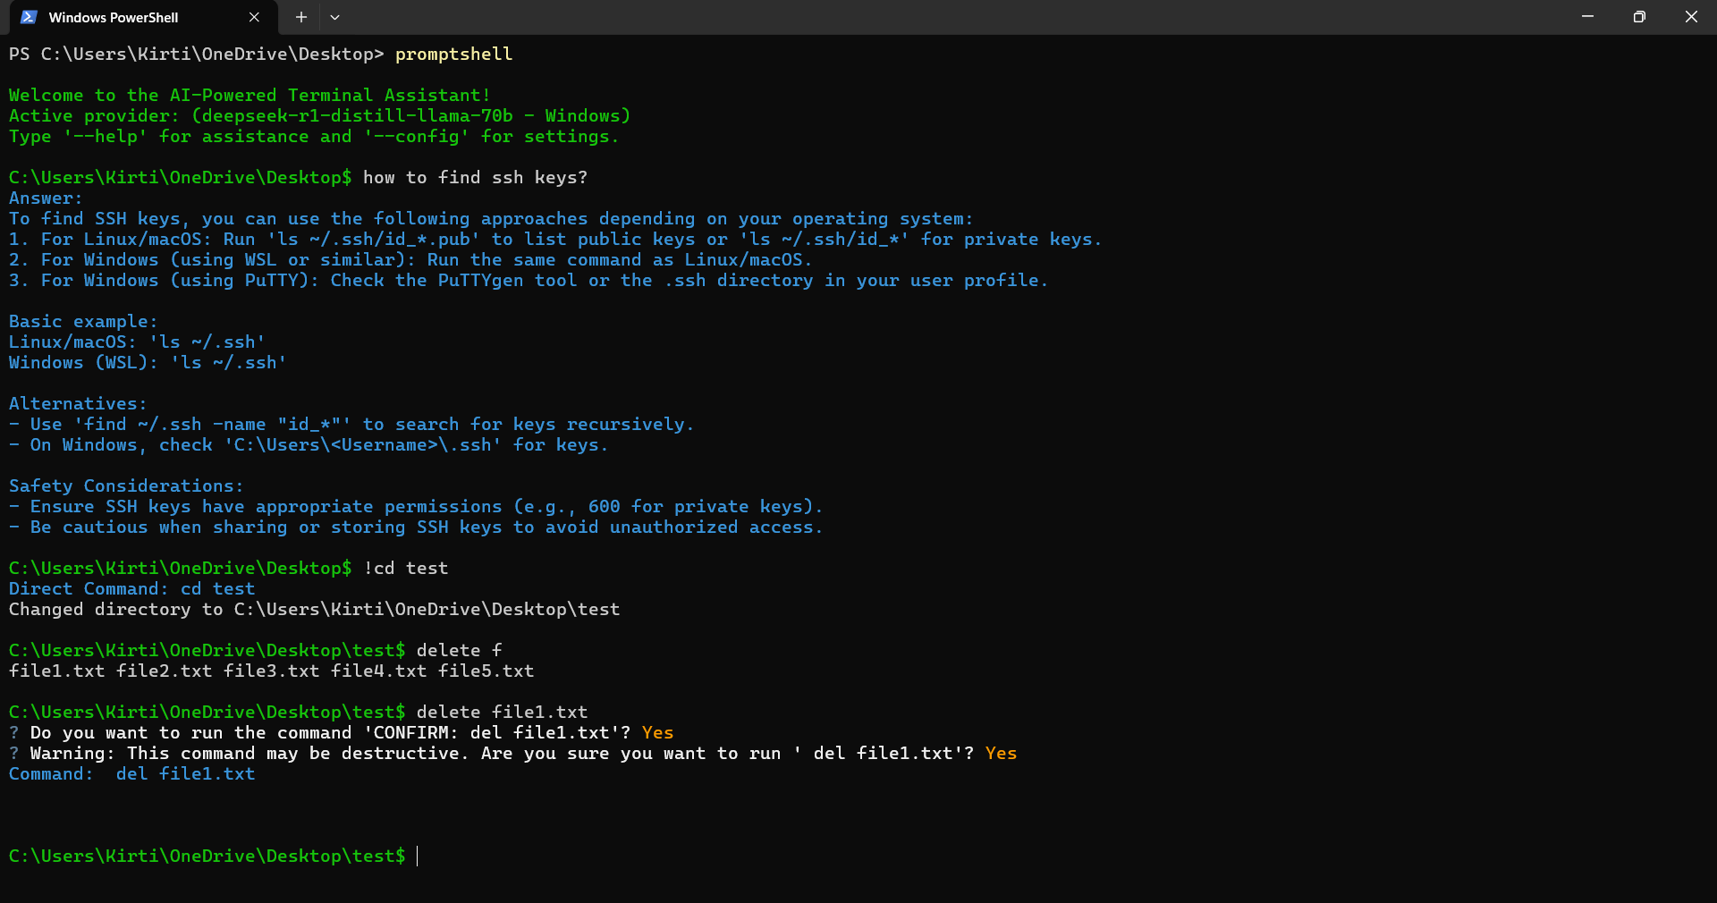Click the line starting '1. For Linux/macOS'
The width and height of the screenshot is (1717, 903).
point(555,240)
